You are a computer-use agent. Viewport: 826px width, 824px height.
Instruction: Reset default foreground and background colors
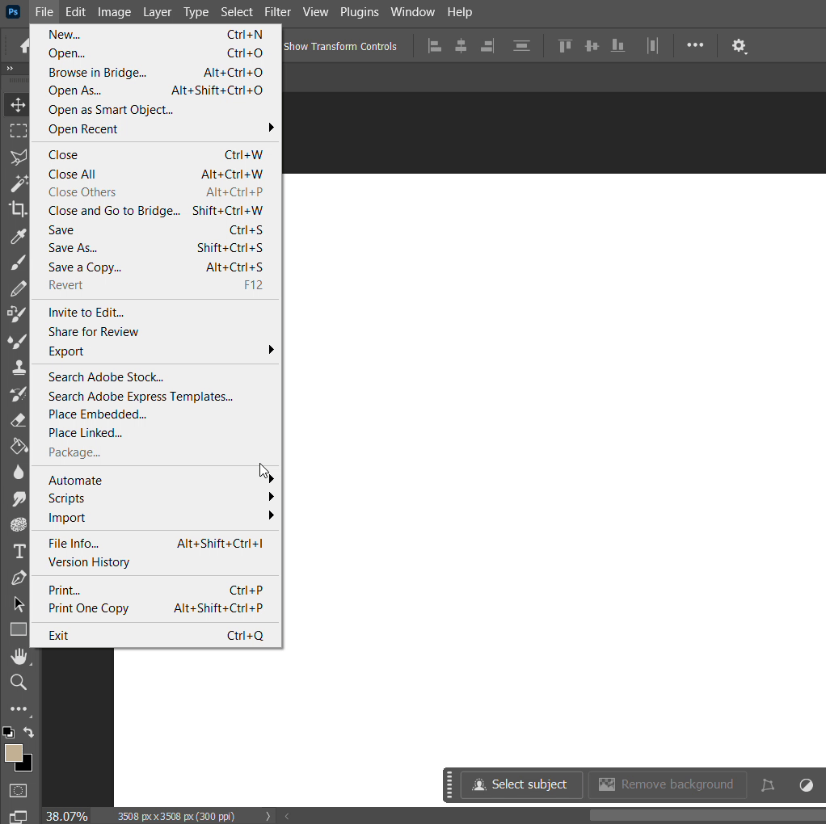pyautogui.click(x=8, y=733)
